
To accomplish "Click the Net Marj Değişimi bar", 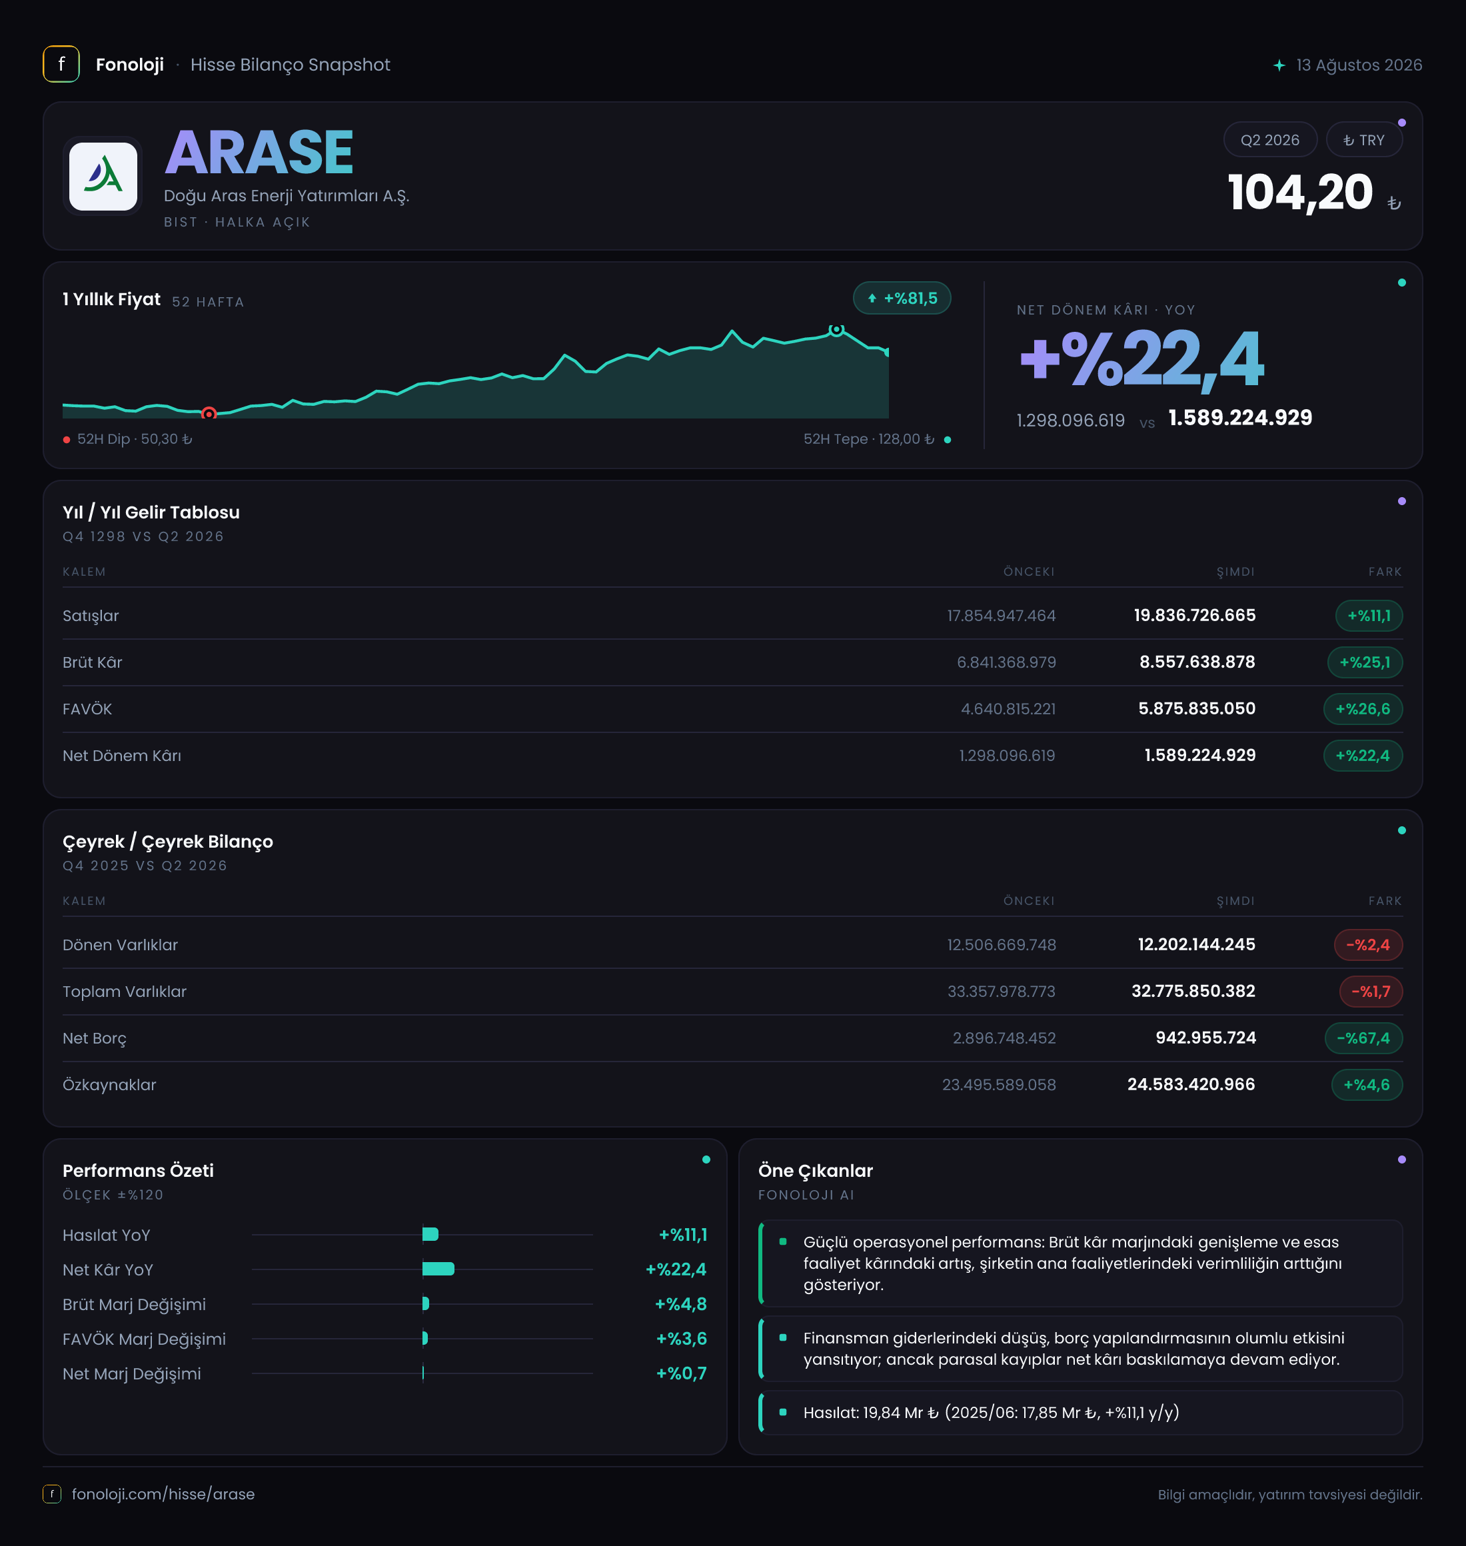I will (x=422, y=1373).
